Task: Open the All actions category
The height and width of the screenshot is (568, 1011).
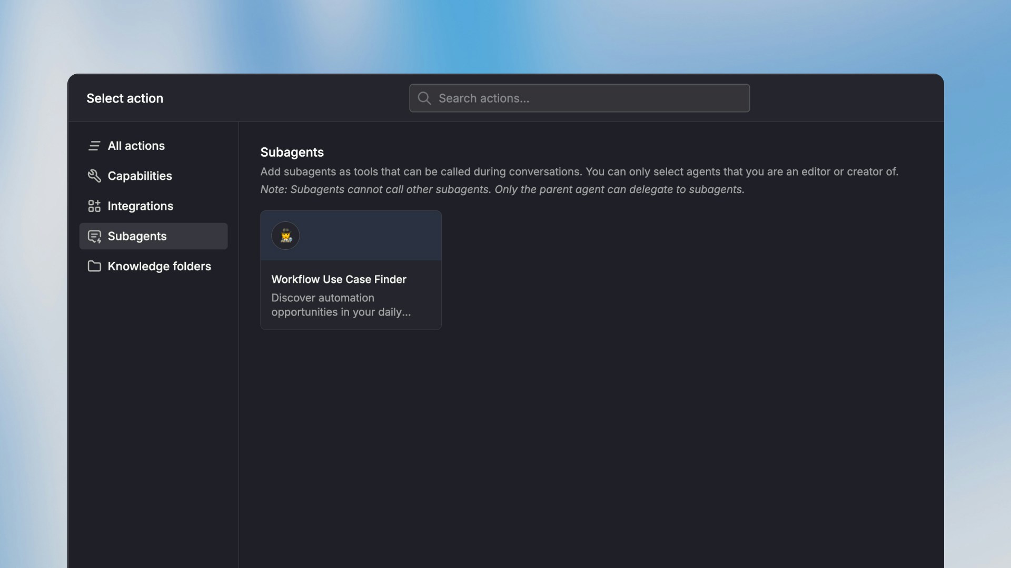Action: click(x=136, y=146)
